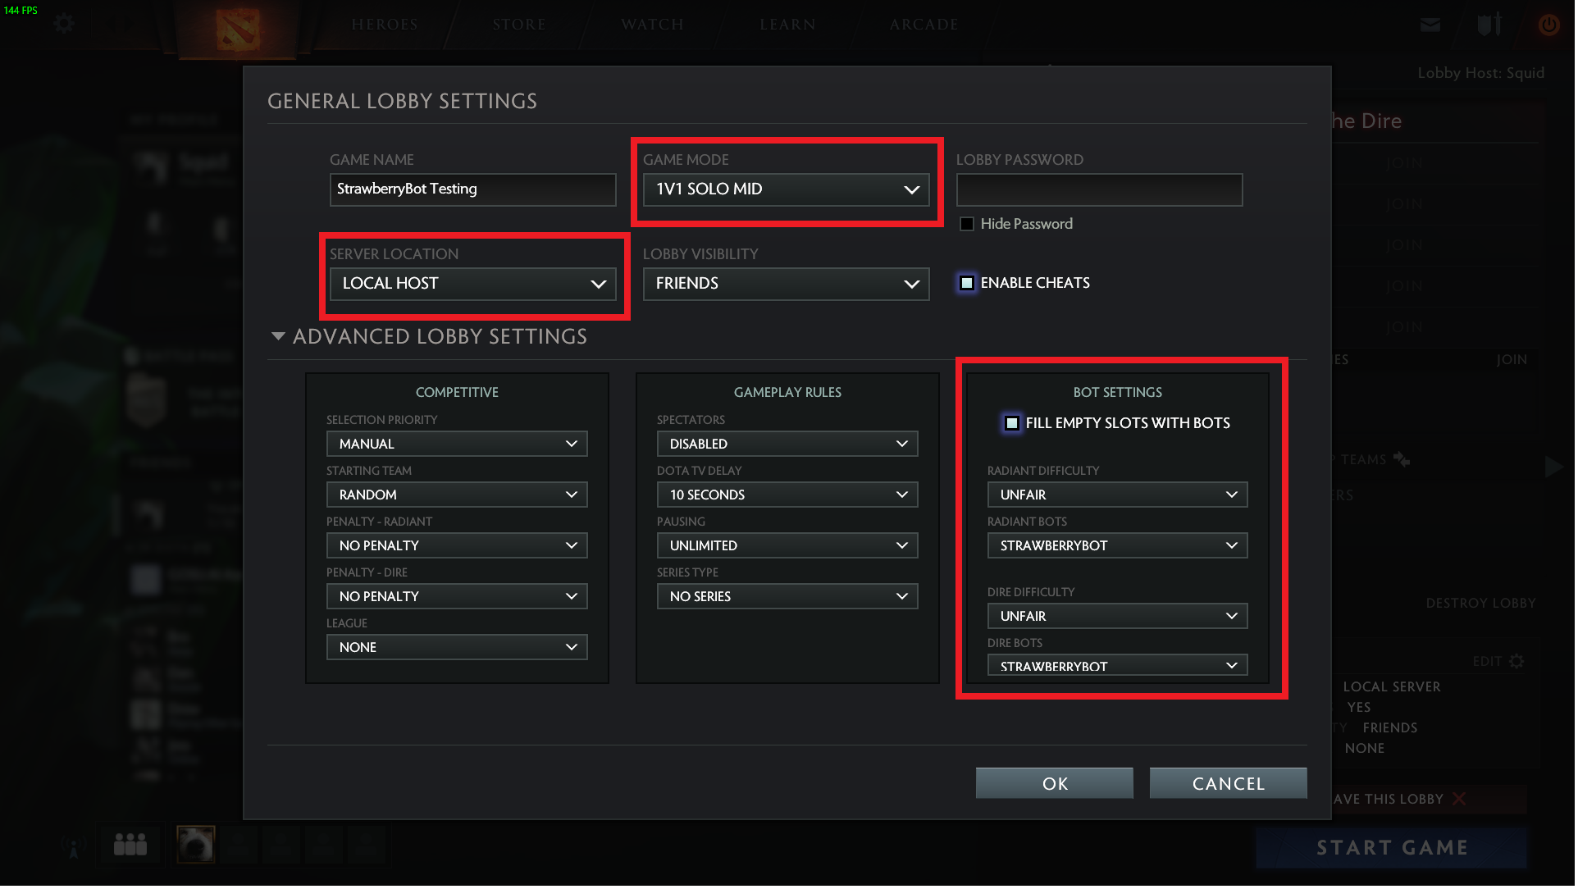Viewport: 1578px width, 889px height.
Task: Open the Server Location dropdown
Action: point(473,285)
